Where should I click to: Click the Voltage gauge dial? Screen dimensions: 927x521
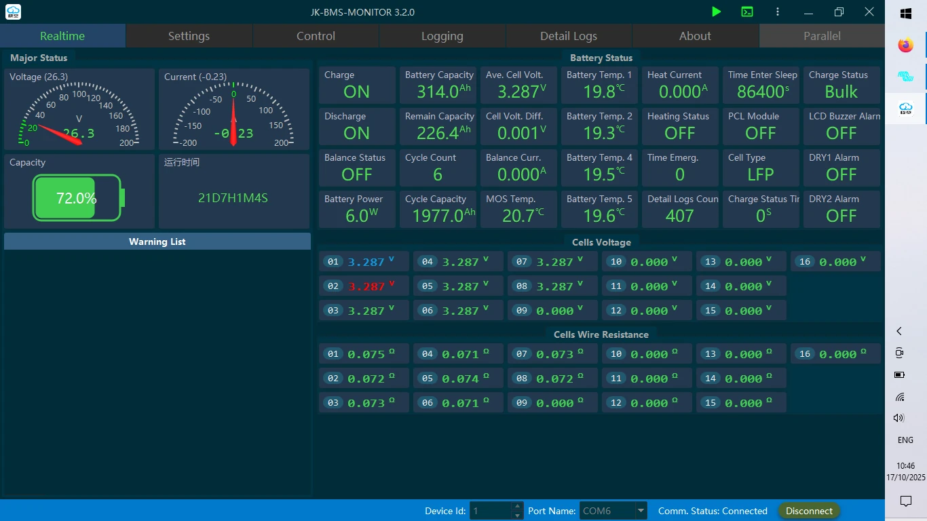point(79,115)
